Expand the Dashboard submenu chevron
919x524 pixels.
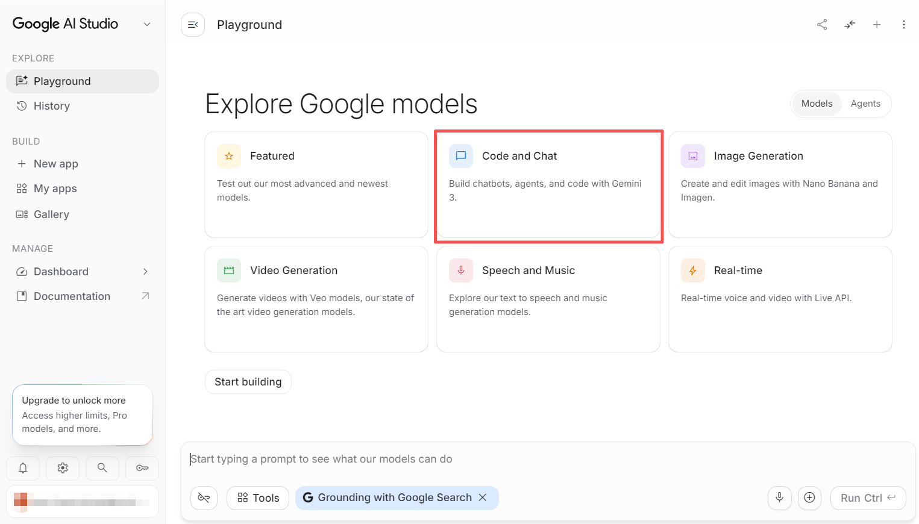[x=145, y=272]
